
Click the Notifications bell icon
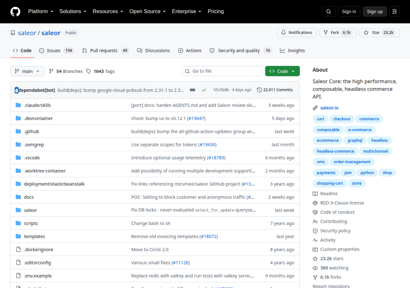(x=283, y=32)
